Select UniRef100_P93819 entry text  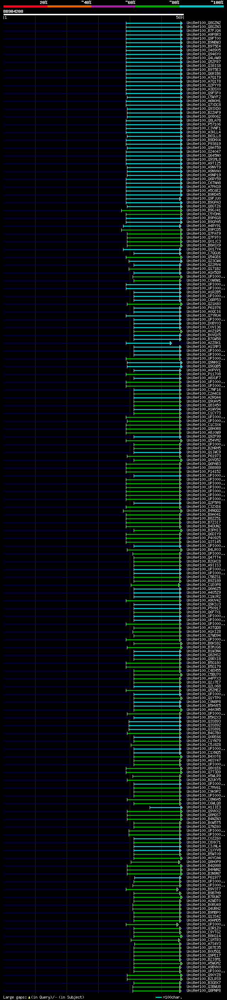pos(204,144)
